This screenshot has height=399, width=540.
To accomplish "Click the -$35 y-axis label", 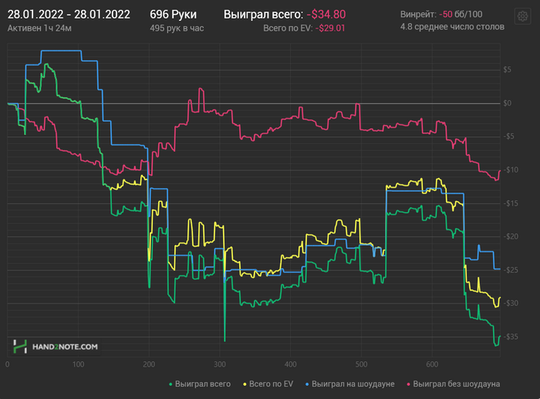I will (x=511, y=337).
